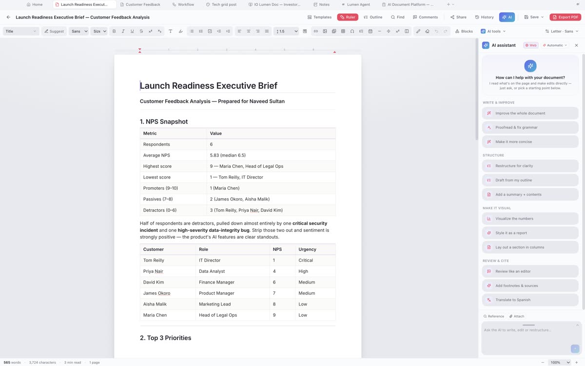
Task: Align text left
Action: coord(239,31)
